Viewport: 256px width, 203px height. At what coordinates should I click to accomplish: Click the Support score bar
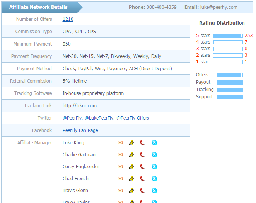tap(230, 97)
